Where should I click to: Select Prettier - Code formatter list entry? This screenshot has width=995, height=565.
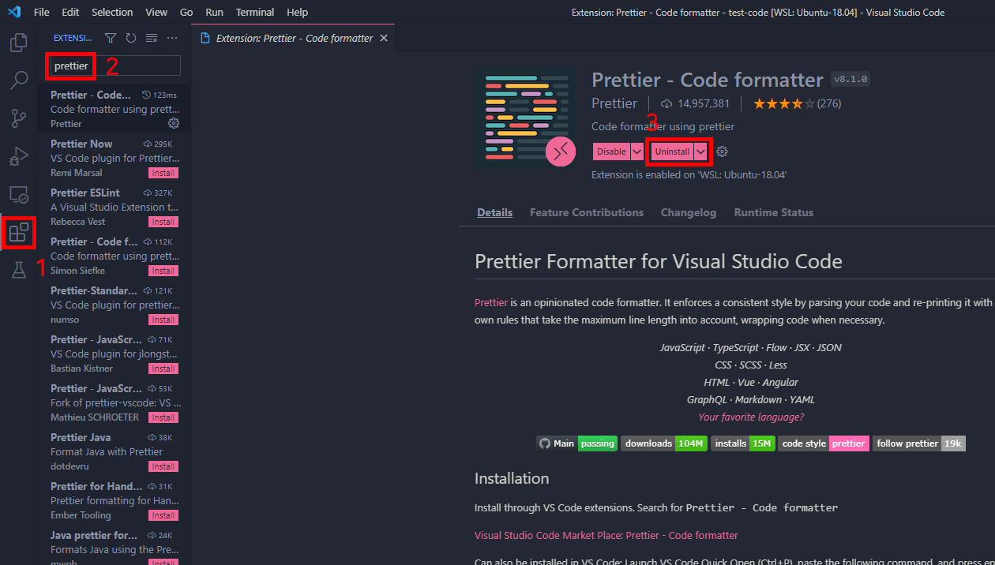pos(115,109)
